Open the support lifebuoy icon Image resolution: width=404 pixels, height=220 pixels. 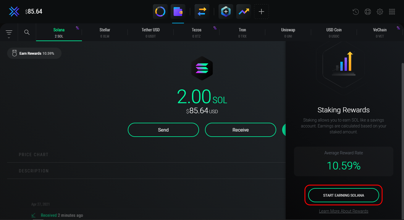pyautogui.click(x=368, y=12)
